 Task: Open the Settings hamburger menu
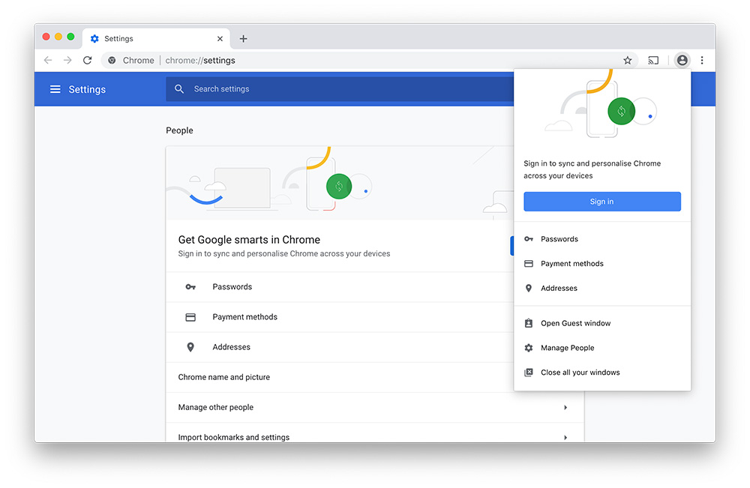(55, 89)
